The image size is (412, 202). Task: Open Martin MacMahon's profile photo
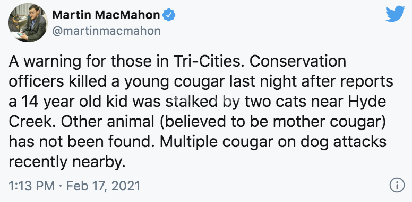point(28,23)
